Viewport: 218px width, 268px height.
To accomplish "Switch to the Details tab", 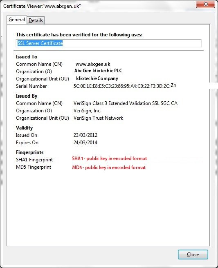I will coord(36,20).
